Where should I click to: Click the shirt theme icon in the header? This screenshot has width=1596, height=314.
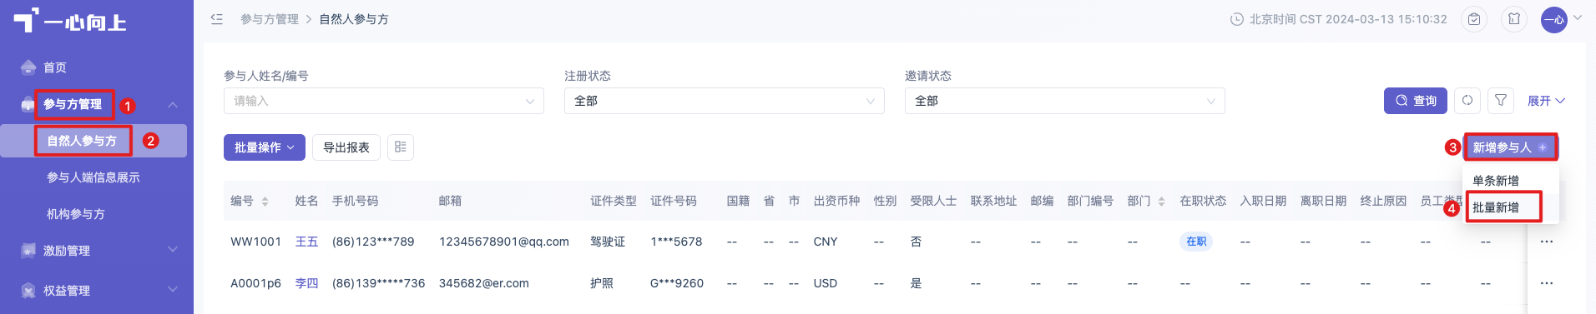pyautogui.click(x=1514, y=19)
